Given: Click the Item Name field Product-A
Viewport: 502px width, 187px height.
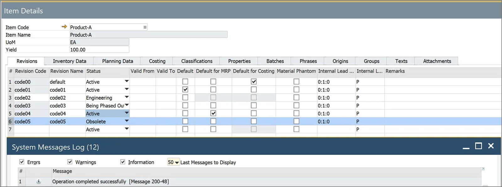Looking at the screenshot, I should tap(148, 35).
